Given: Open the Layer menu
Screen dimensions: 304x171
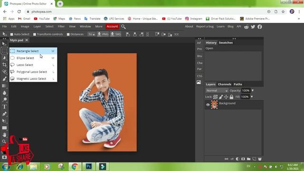Looking at the screenshot, I should 37,27.
